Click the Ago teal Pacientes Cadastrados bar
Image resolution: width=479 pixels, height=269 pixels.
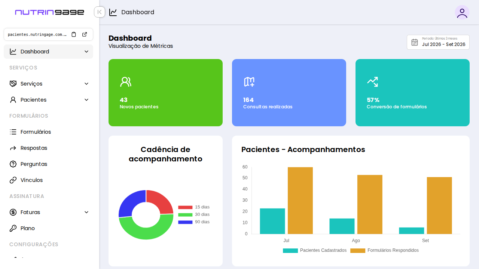coord(342,226)
